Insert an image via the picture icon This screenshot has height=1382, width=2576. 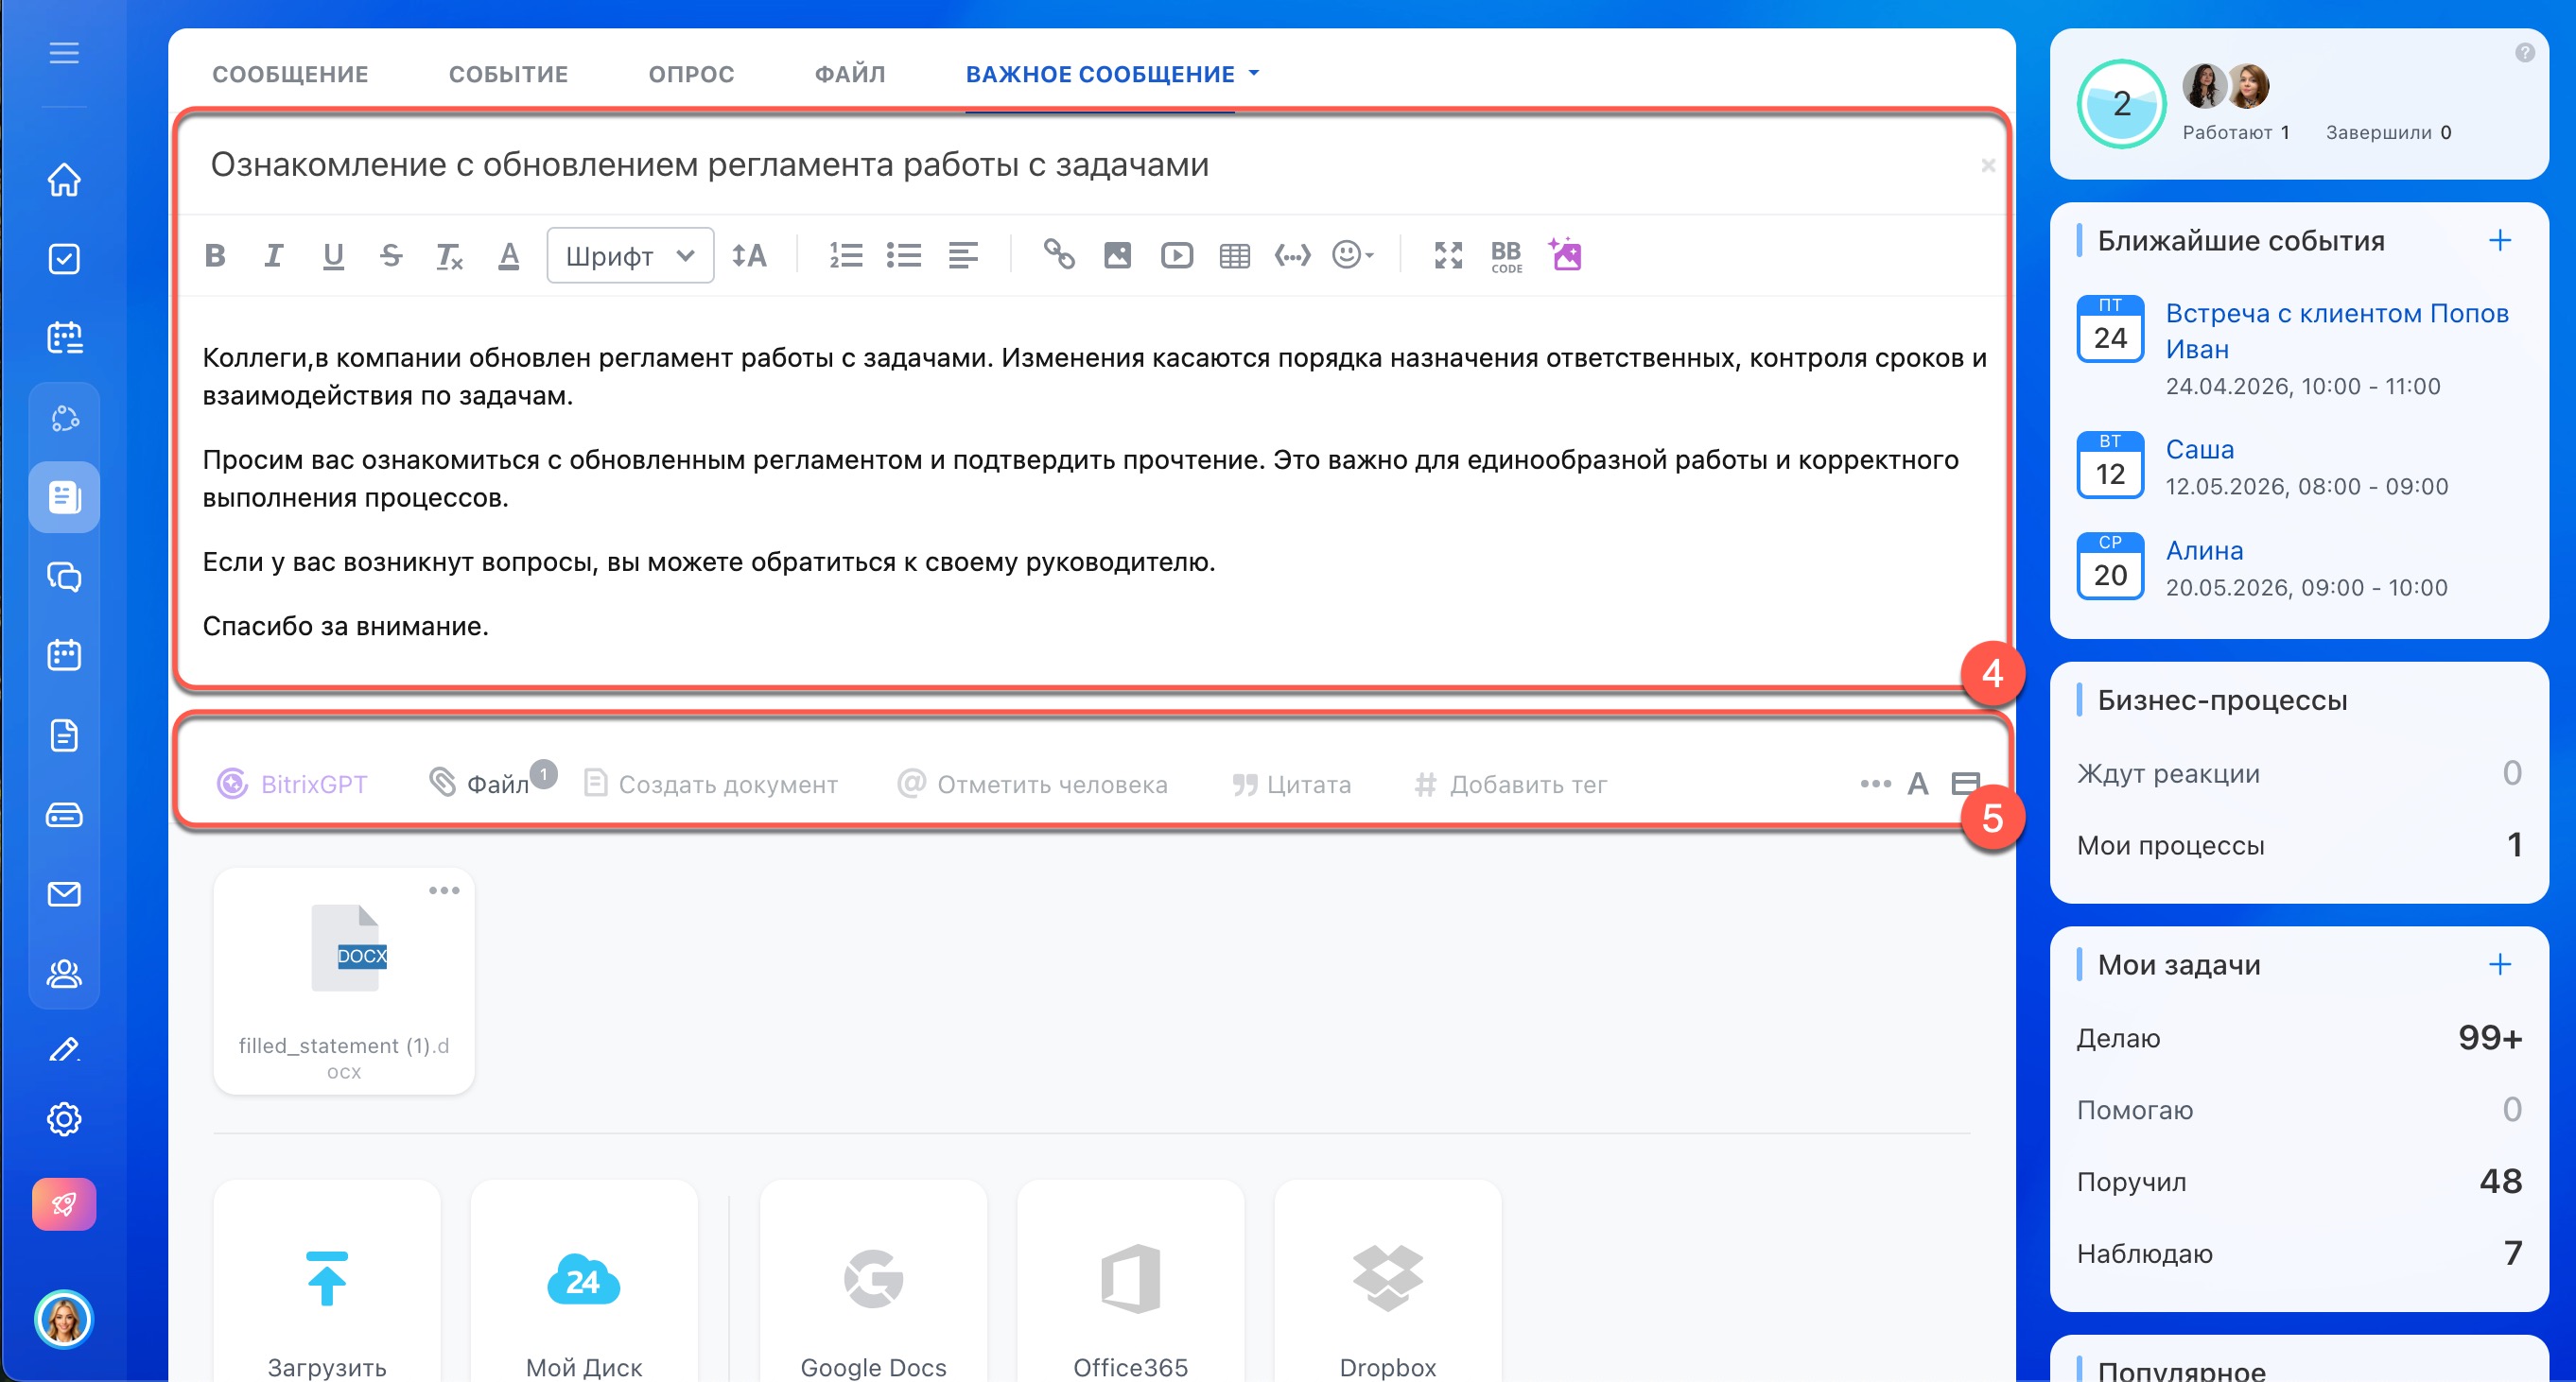[1117, 256]
